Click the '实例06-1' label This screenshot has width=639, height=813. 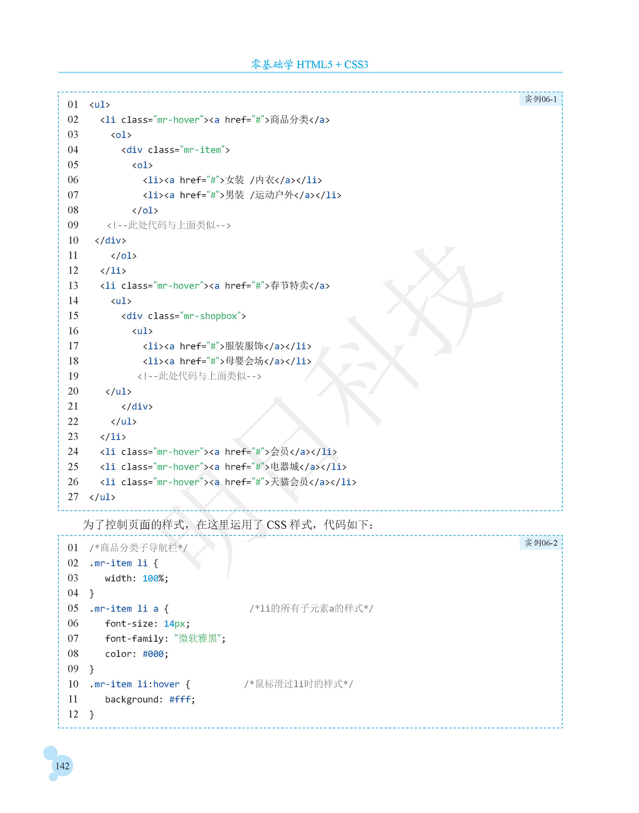click(540, 99)
